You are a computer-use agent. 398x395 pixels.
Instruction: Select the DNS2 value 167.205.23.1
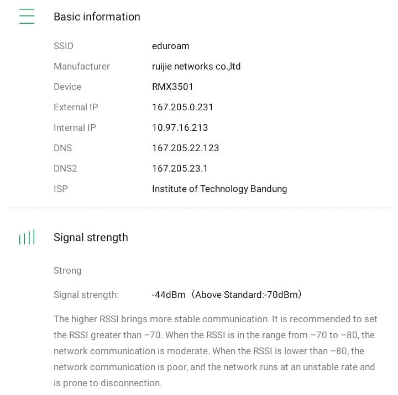pyautogui.click(x=180, y=168)
